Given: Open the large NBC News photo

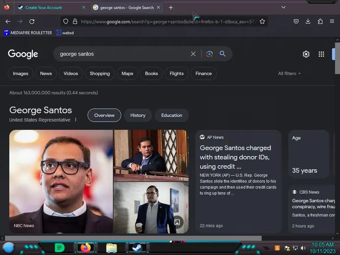Looking at the screenshot, I should click(x=61, y=182).
